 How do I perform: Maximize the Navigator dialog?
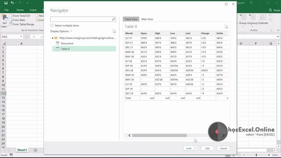click(x=226, y=4)
